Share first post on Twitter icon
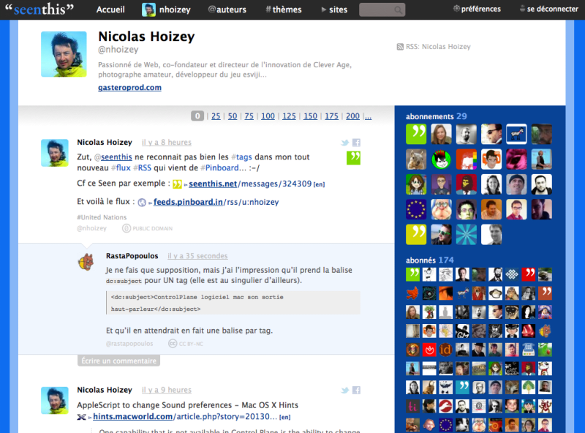 (x=344, y=143)
